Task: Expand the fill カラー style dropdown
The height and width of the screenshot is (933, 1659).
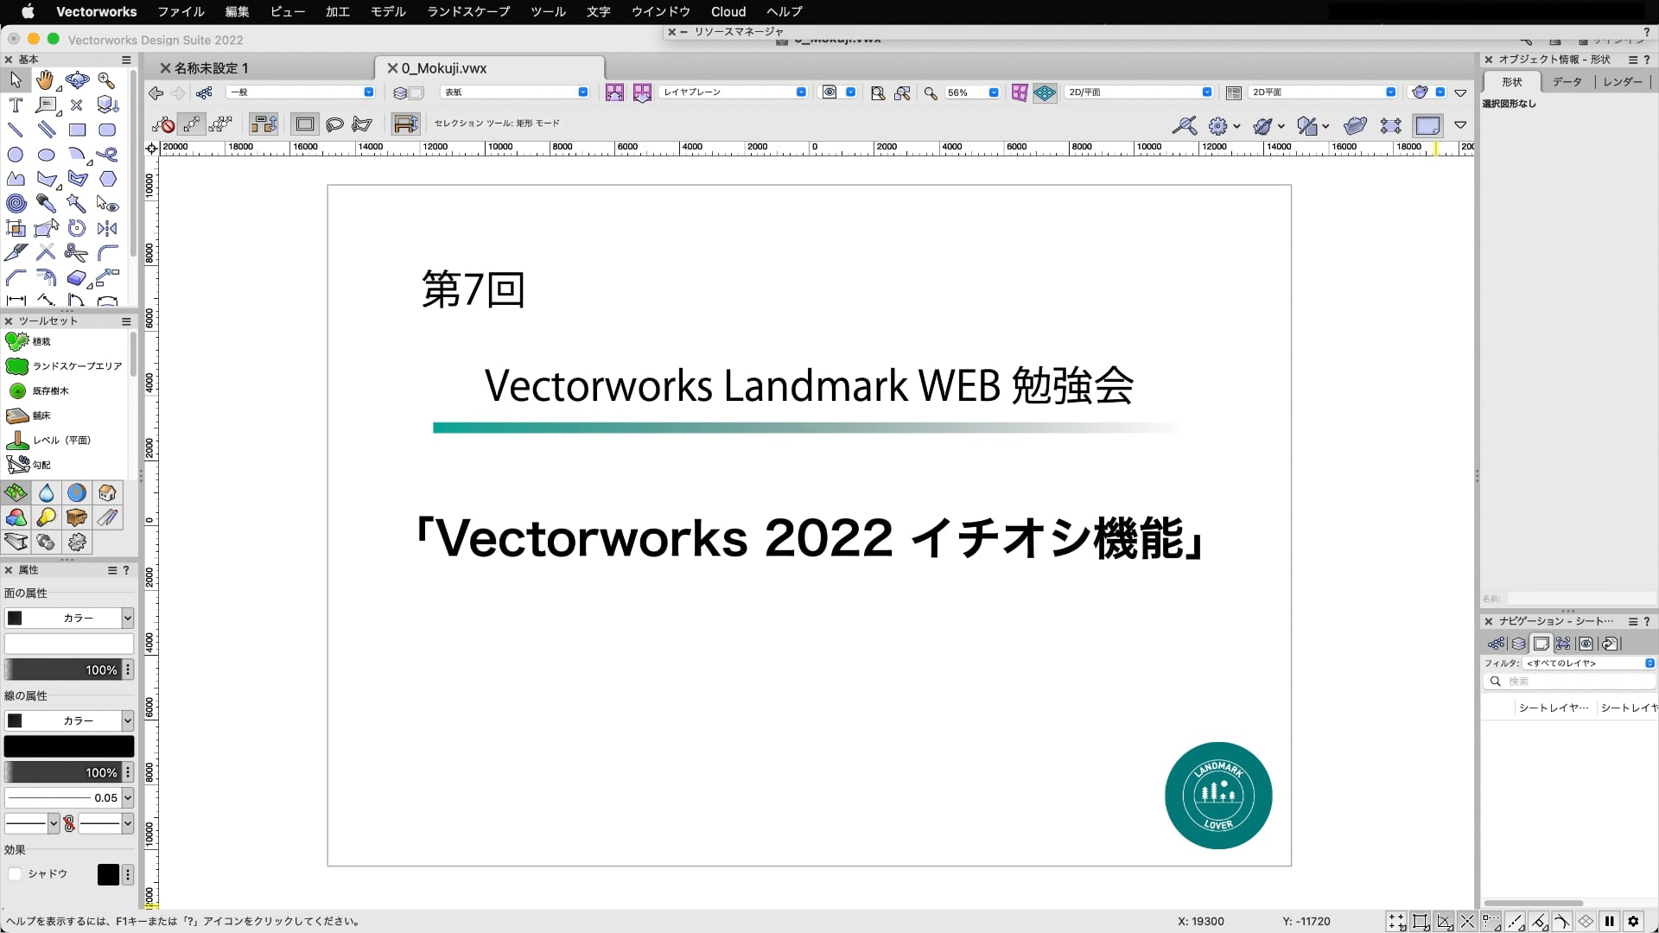Action: coord(127,618)
